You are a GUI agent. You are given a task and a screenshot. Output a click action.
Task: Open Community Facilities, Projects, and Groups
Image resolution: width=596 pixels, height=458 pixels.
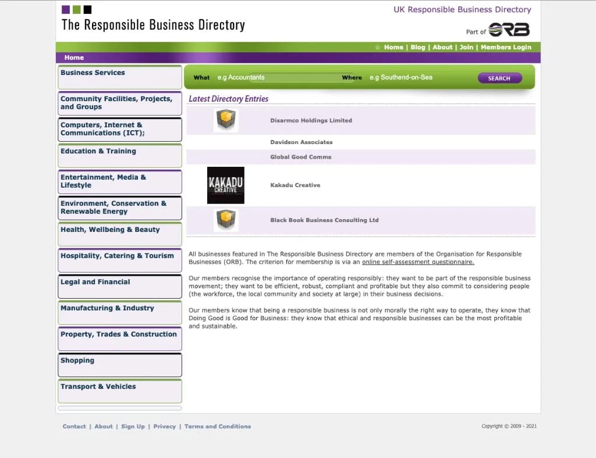click(x=120, y=103)
